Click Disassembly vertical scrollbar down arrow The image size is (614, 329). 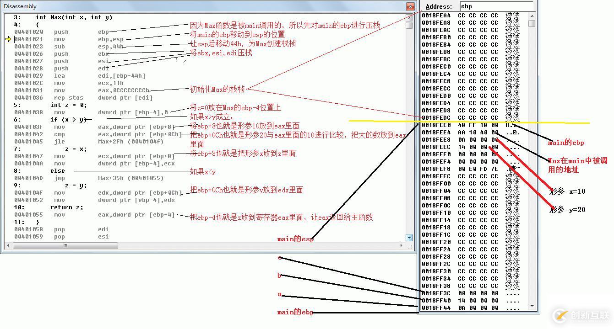(x=409, y=237)
